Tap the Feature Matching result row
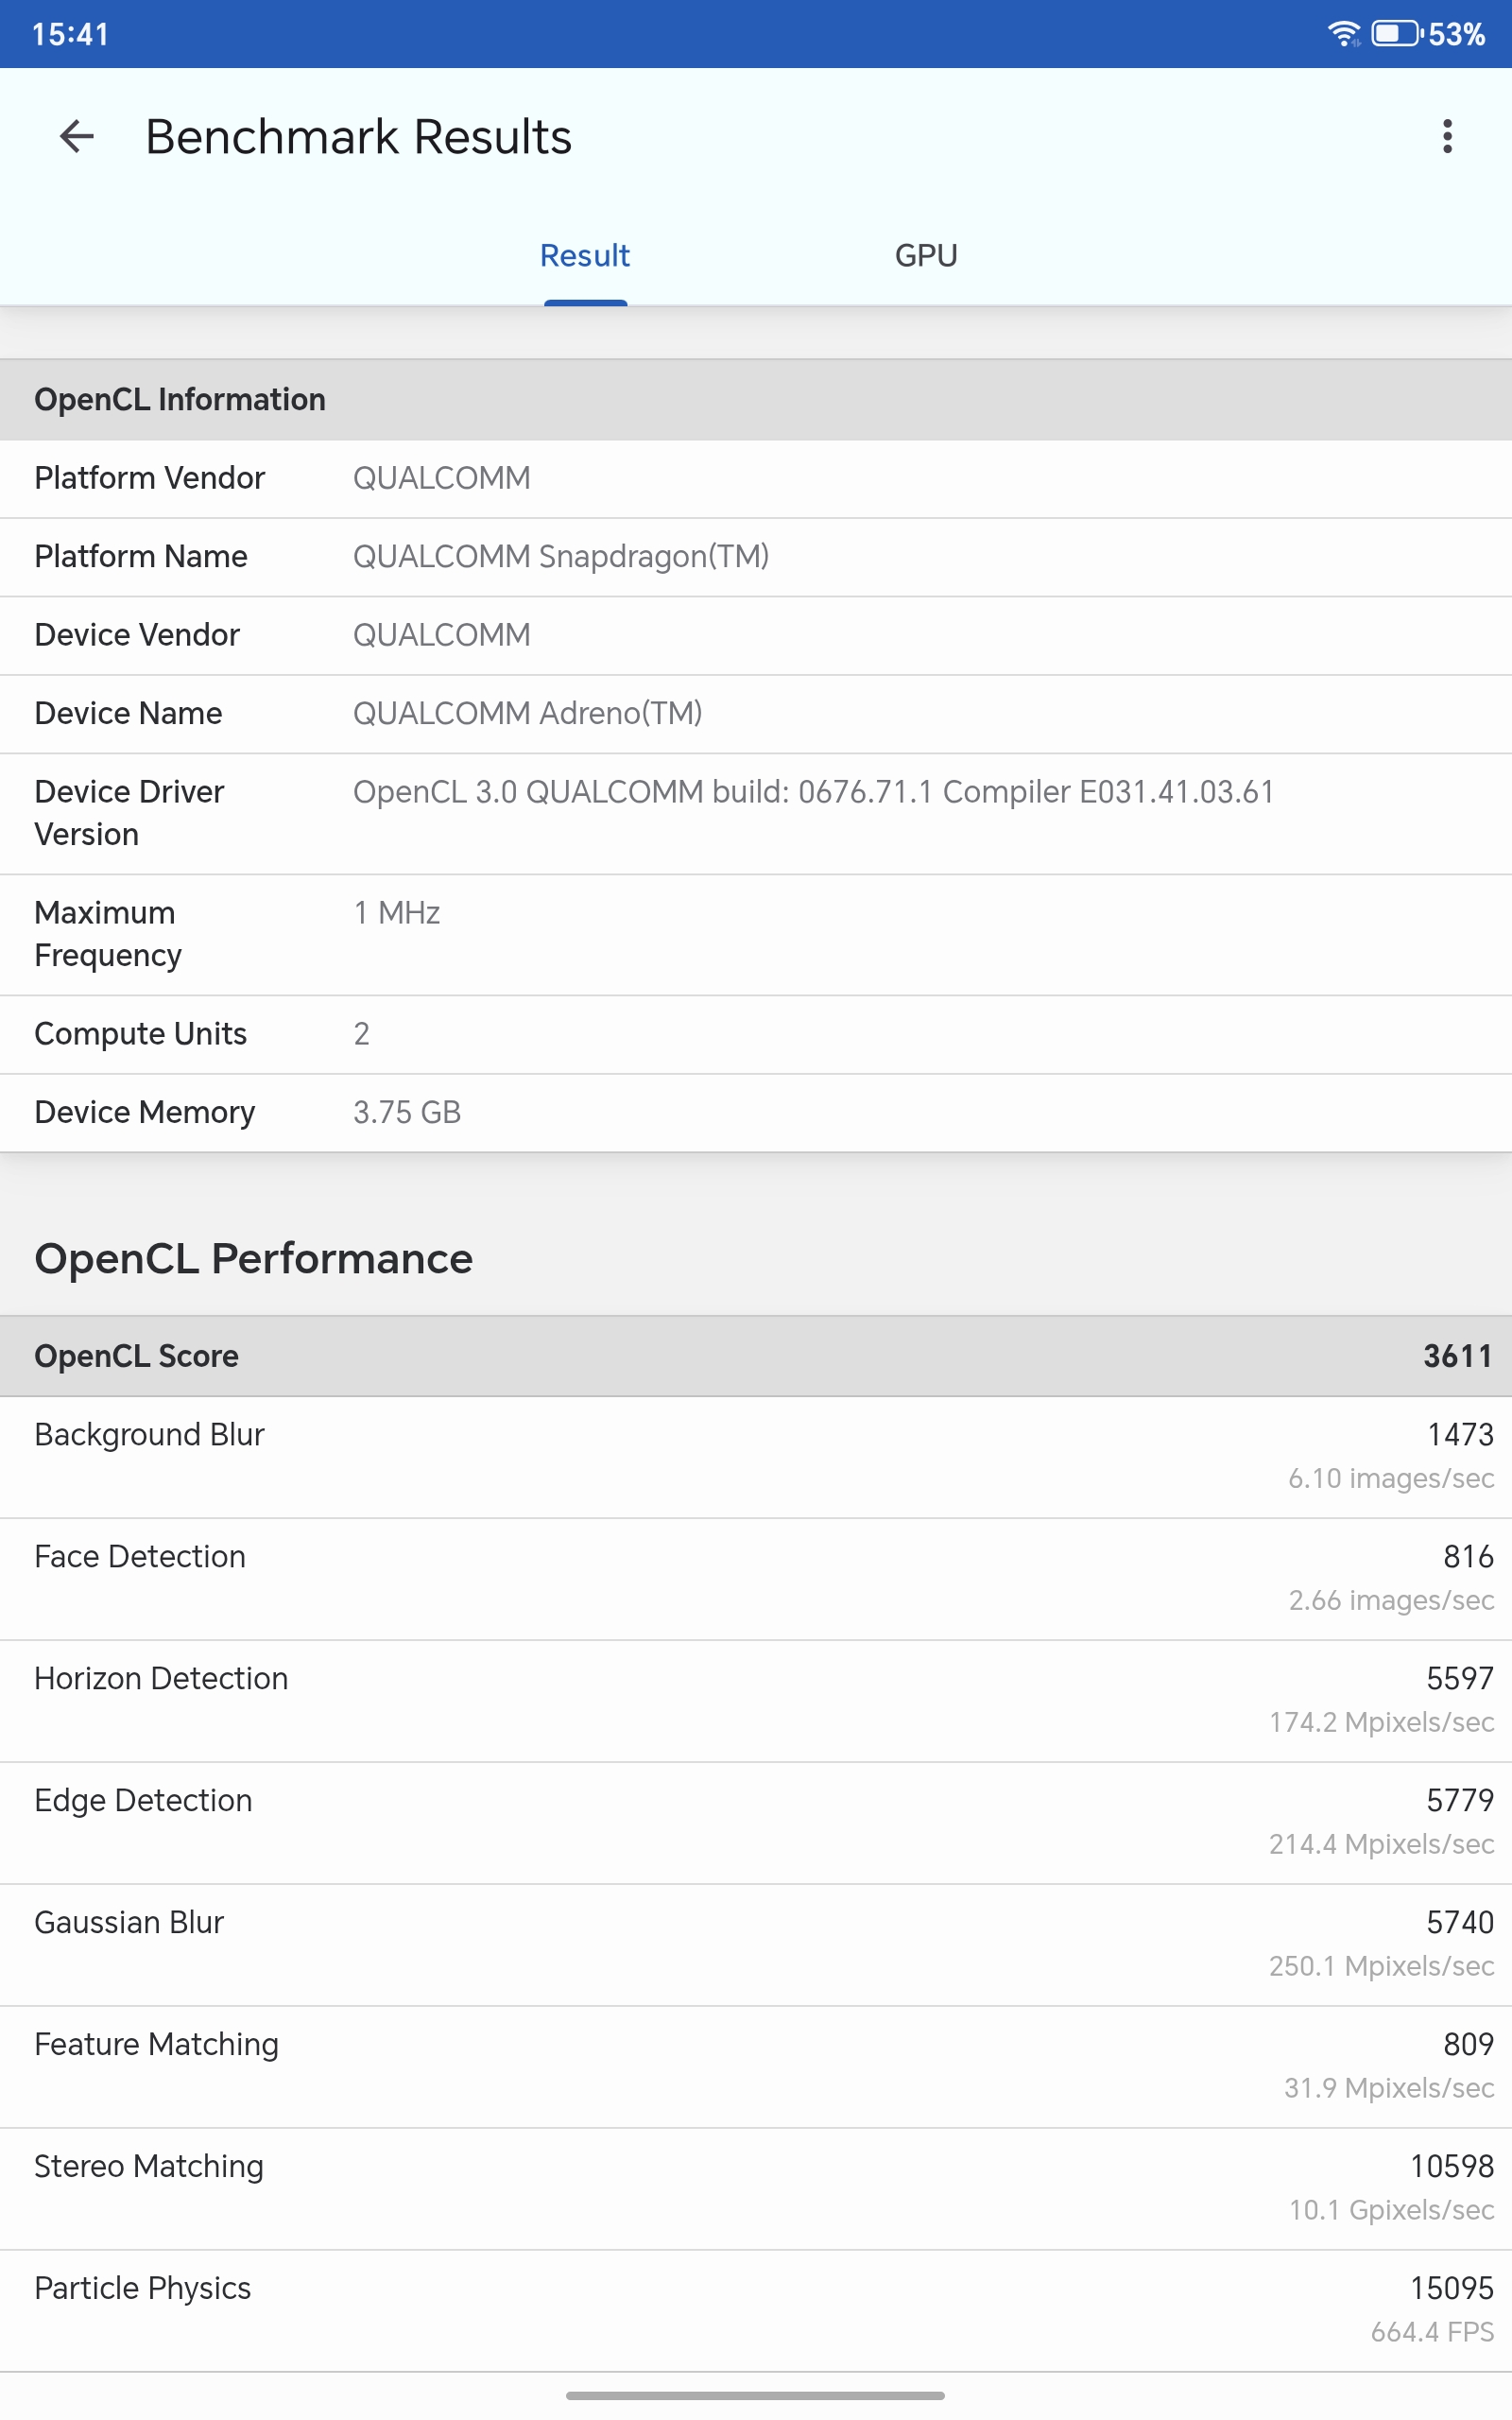This screenshot has height=2420, width=1512. 756,2066
